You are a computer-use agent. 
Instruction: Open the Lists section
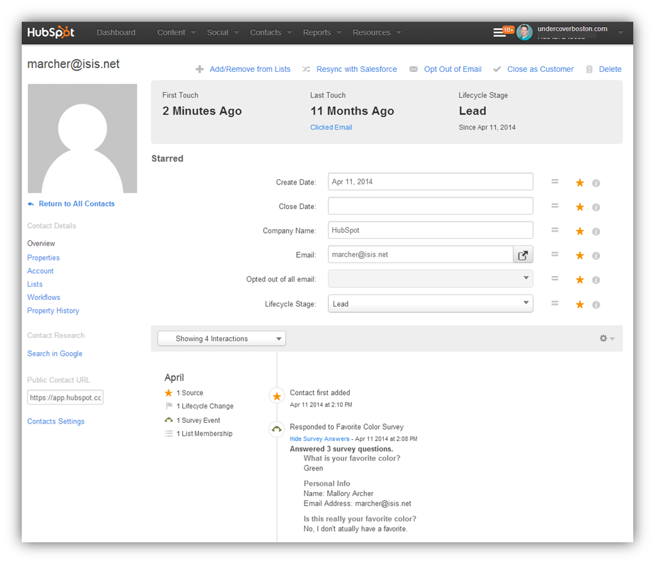35,284
